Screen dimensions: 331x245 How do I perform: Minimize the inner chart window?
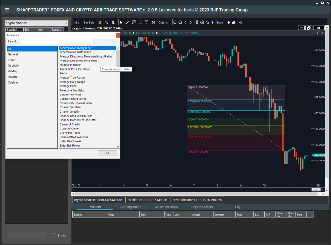301,28
